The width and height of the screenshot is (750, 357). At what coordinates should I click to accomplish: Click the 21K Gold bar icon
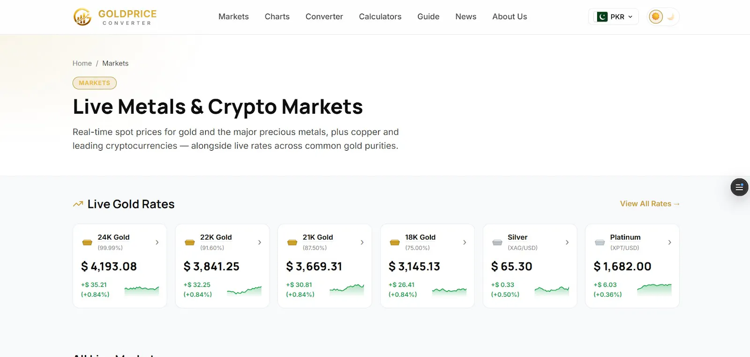[292, 242]
